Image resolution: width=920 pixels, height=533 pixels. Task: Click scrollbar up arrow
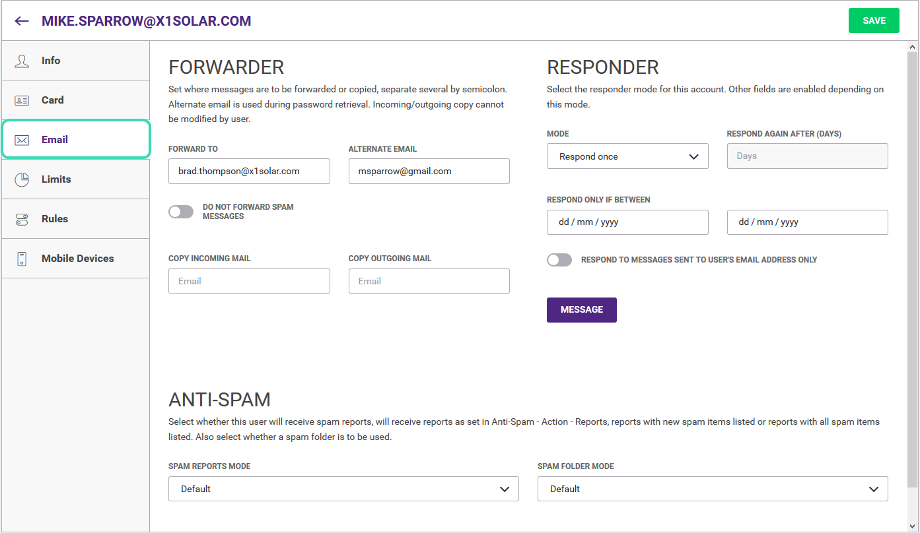tap(913, 47)
